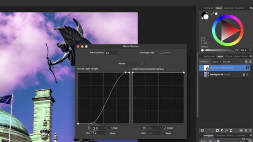Click the white point inside the colour triangle
This screenshot has height=142, width=253.
pos(221,41)
